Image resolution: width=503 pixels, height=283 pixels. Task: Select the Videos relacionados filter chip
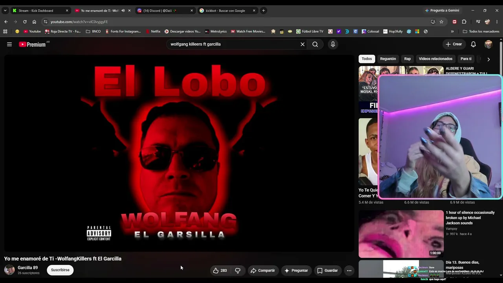(x=435, y=59)
